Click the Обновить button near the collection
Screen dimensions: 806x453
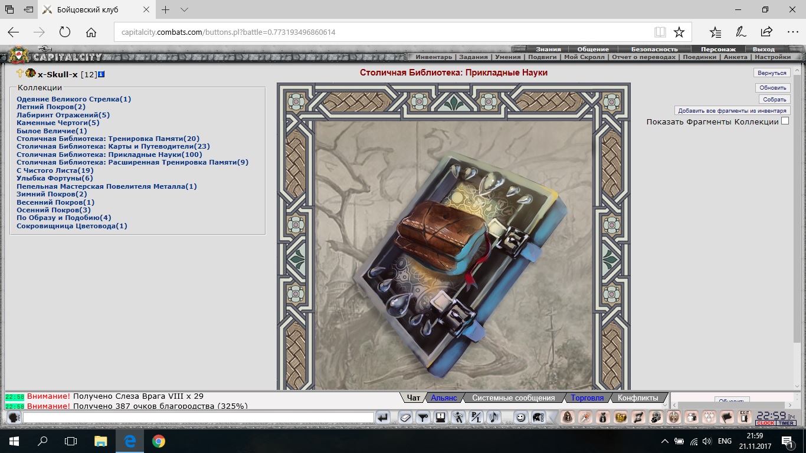pos(773,87)
